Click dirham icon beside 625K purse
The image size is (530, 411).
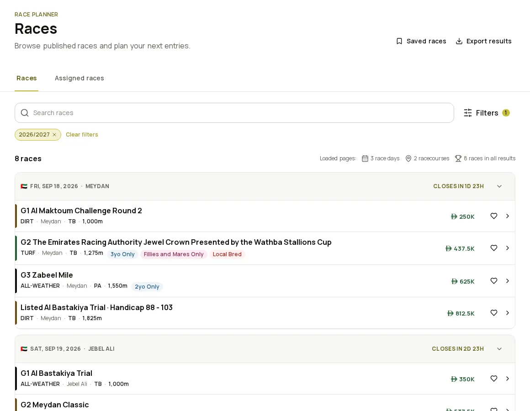(454, 281)
